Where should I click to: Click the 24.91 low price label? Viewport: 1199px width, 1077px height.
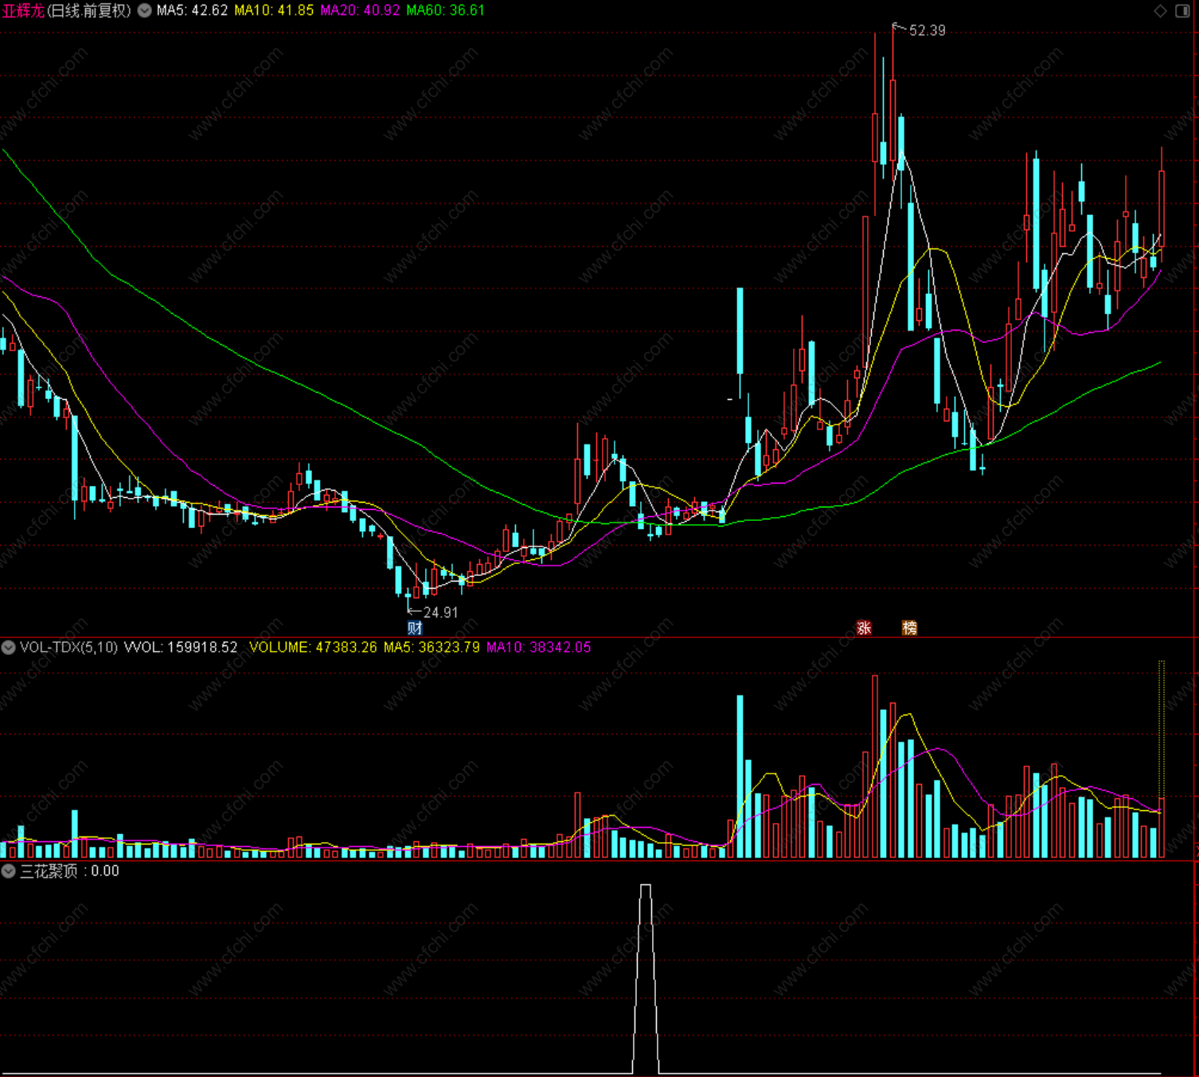pyautogui.click(x=440, y=613)
